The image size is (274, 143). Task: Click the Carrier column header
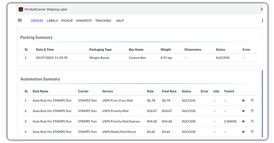coord(83,91)
